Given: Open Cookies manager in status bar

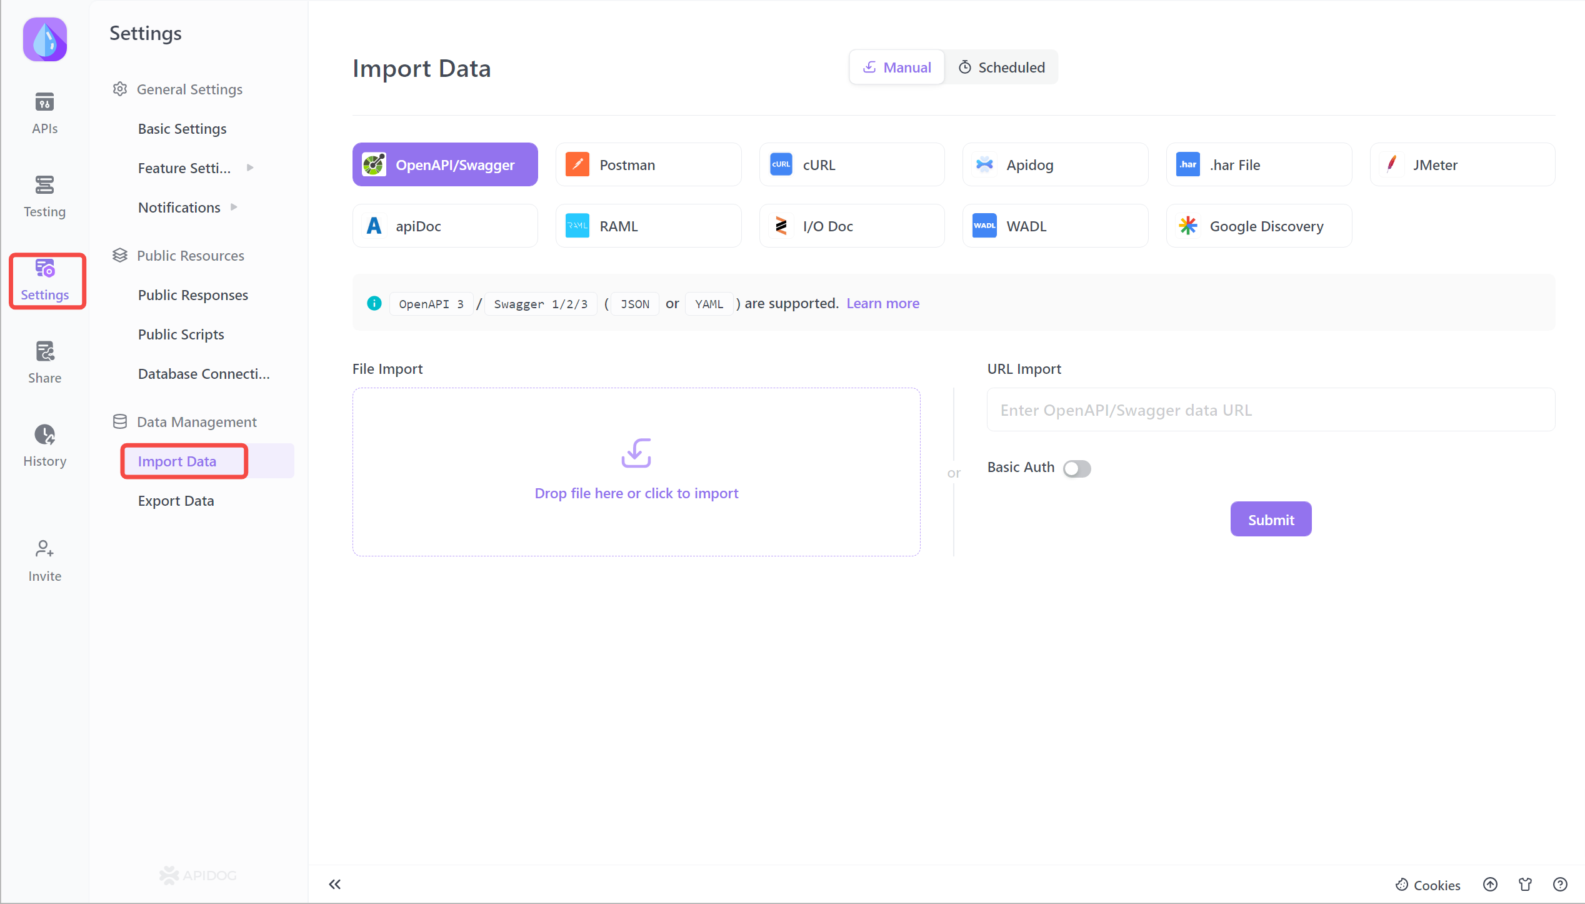Looking at the screenshot, I should tap(1428, 885).
